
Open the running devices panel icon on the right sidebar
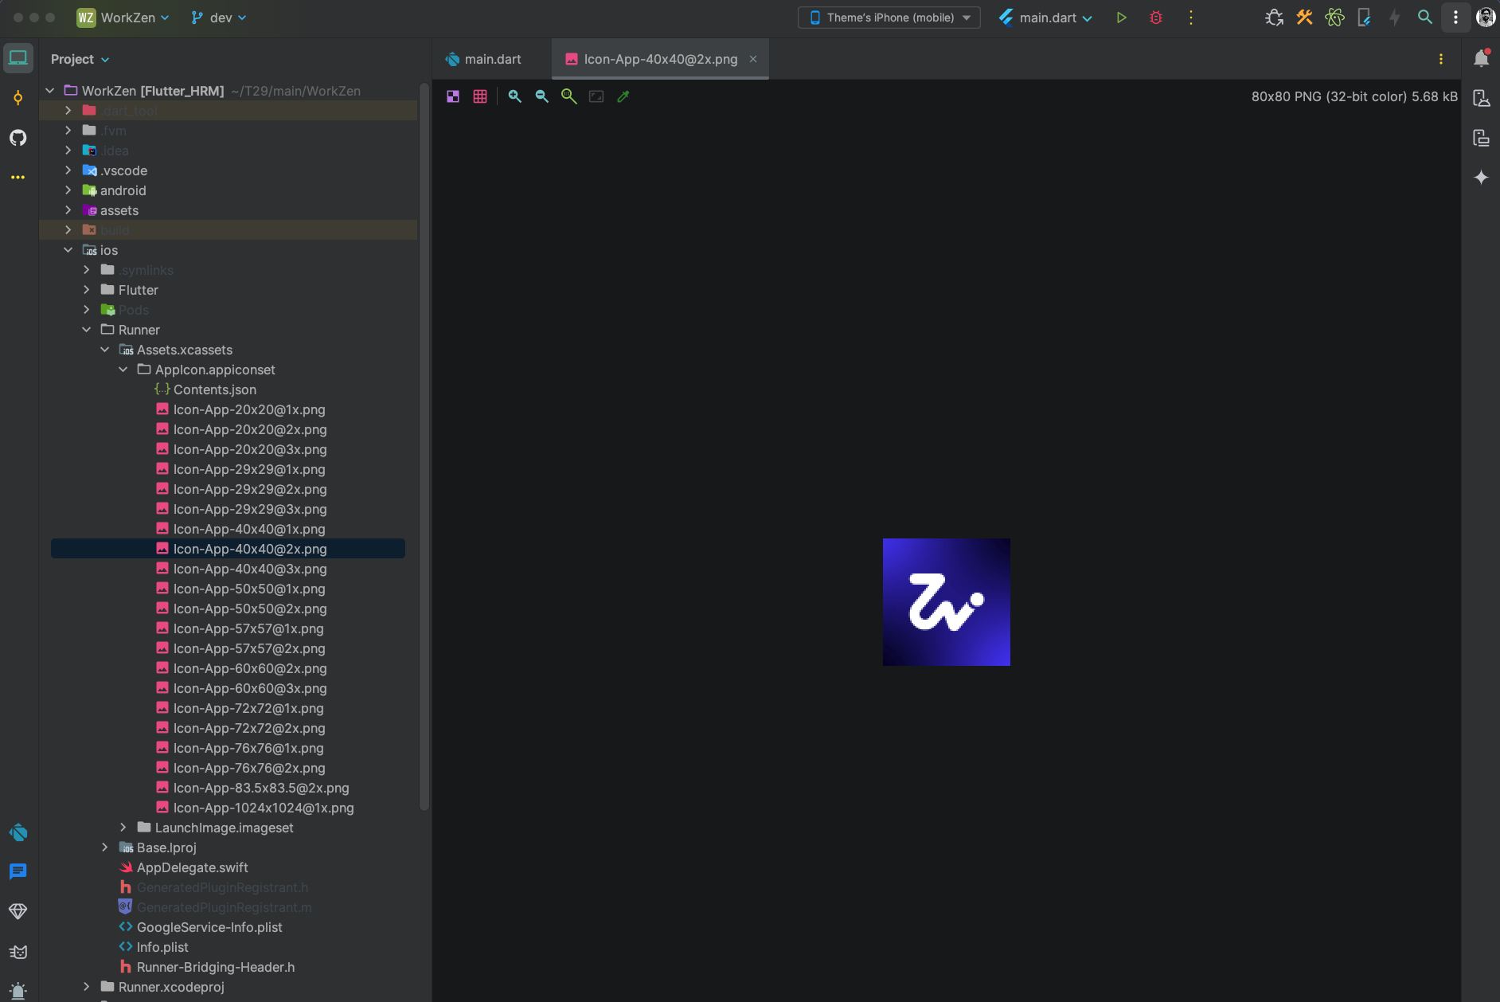[1482, 138]
